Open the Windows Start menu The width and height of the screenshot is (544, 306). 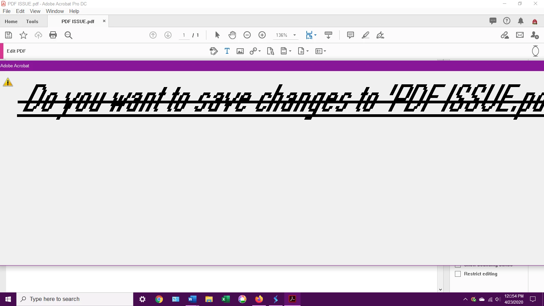(x=8, y=299)
